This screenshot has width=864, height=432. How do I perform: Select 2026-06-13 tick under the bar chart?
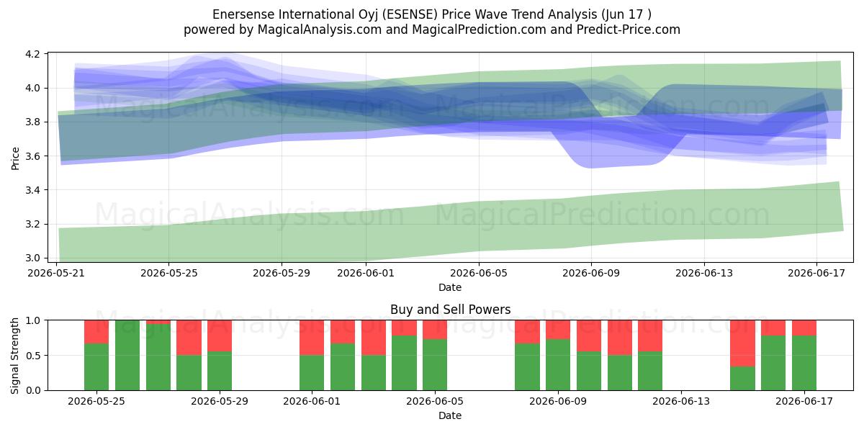681,402
